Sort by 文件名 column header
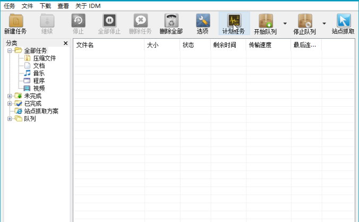This screenshot has height=222, width=359. click(109, 45)
